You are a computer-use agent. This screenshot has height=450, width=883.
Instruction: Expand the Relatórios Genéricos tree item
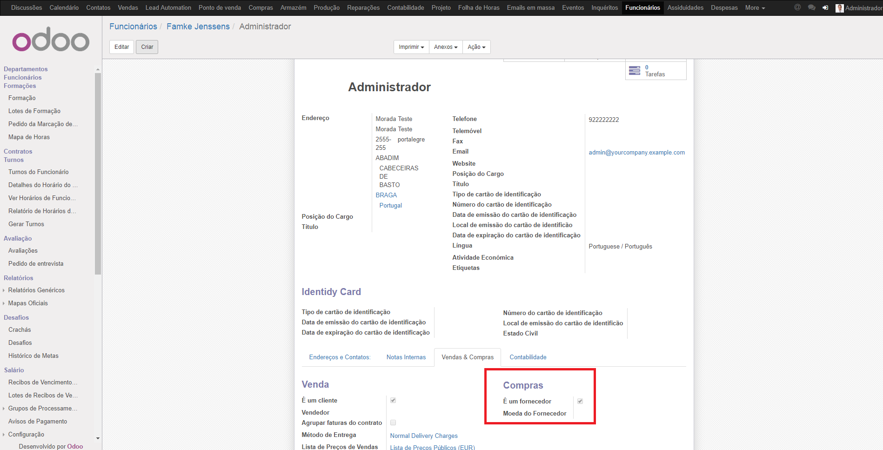click(4, 290)
